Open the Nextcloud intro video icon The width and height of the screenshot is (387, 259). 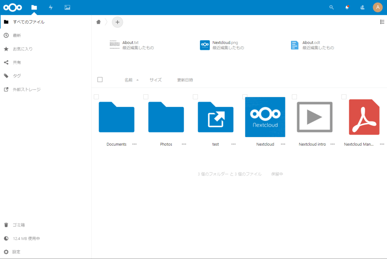315,117
